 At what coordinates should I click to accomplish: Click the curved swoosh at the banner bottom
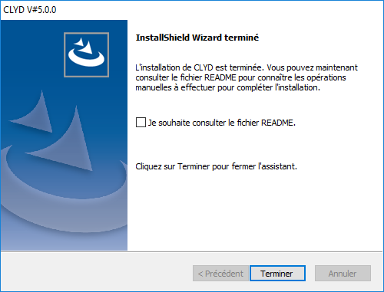tap(64, 205)
